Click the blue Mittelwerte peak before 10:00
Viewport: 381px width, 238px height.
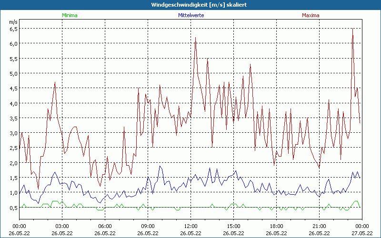click(x=160, y=166)
